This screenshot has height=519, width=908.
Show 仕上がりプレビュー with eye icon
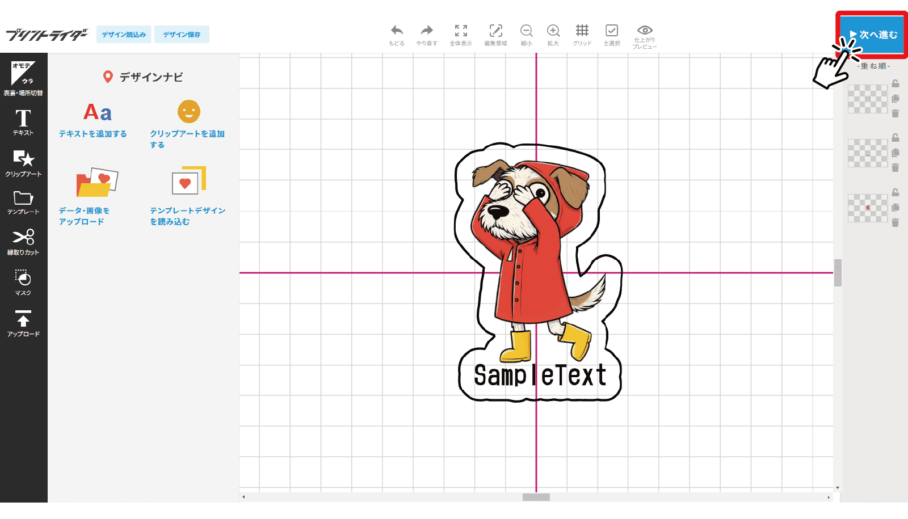645,31
